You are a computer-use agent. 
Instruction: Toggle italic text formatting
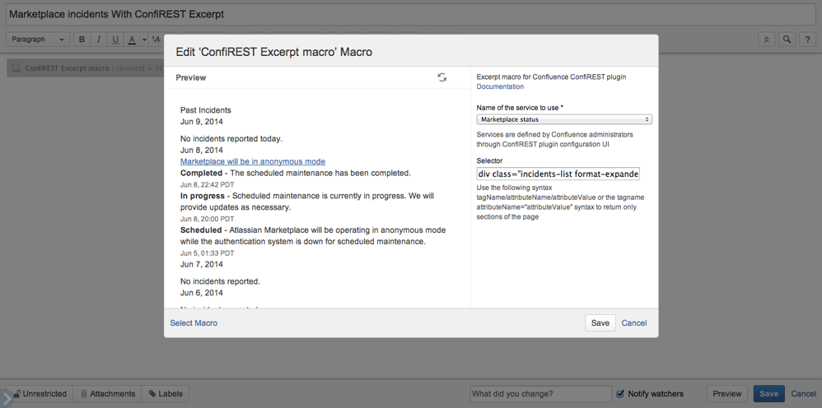99,39
